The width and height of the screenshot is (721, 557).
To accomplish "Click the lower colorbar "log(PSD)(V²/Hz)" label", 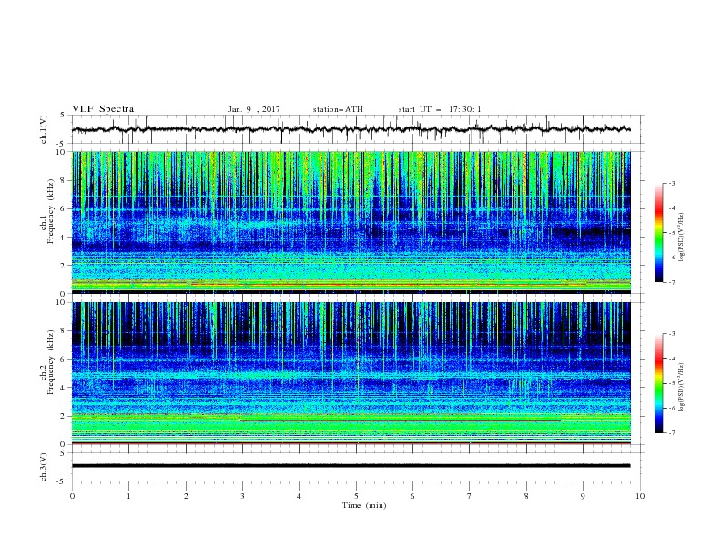I will pos(681,388).
